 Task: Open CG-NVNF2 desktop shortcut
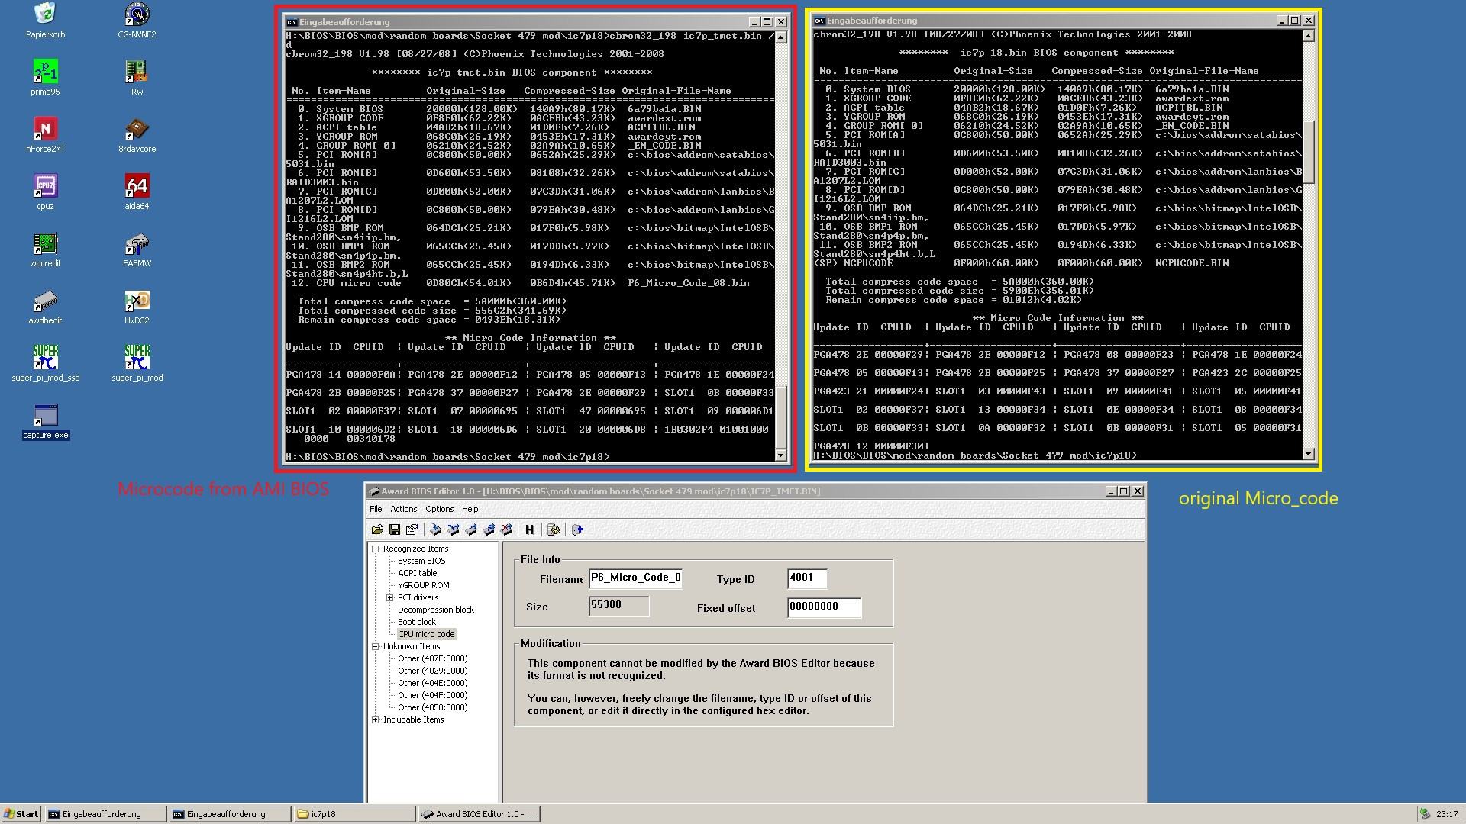click(x=137, y=21)
